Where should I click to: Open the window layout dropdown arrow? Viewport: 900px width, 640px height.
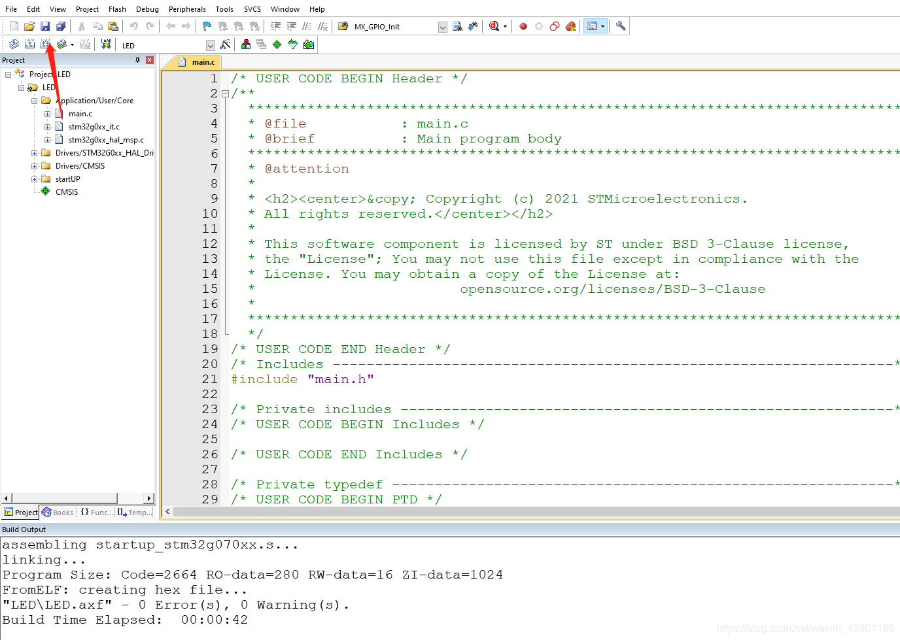603,27
